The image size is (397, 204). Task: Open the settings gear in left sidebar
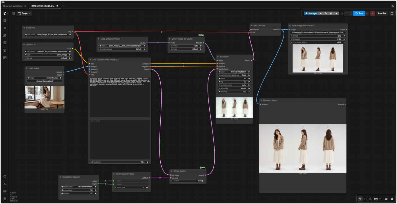(5, 198)
